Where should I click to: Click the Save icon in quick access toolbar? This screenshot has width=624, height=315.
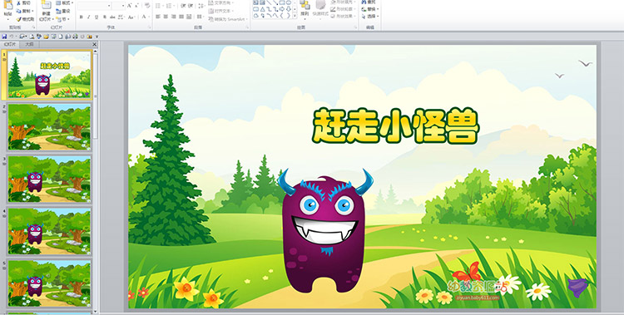click(x=4, y=37)
